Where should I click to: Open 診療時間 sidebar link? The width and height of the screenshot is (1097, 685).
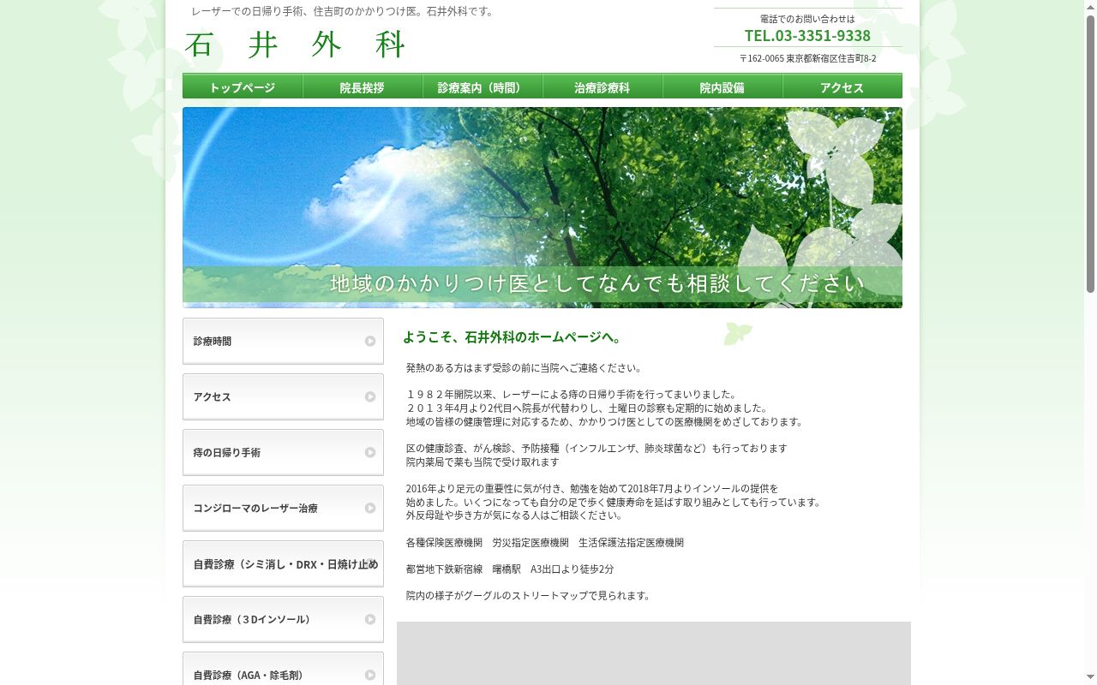pos(283,341)
